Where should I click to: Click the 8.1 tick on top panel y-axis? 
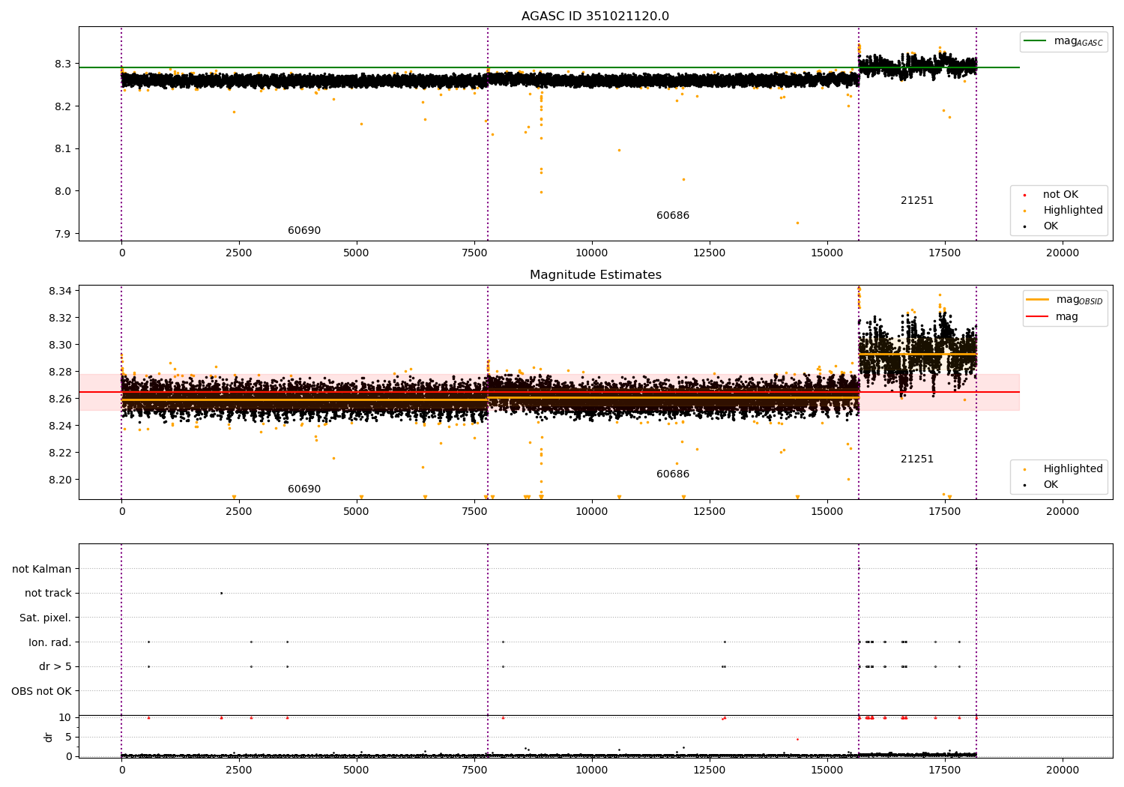coord(64,148)
